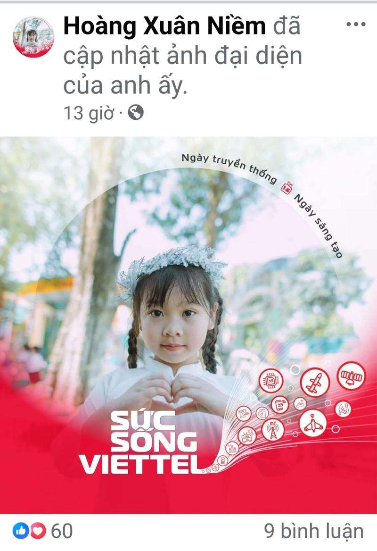This screenshot has height=551, width=377.
Task: Open Hoàng Xuân Niềm's profile name link
Action: click(164, 26)
